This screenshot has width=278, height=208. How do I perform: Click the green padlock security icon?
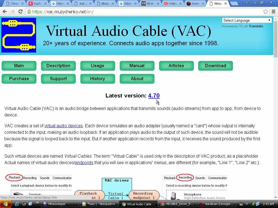[x=29, y=12]
